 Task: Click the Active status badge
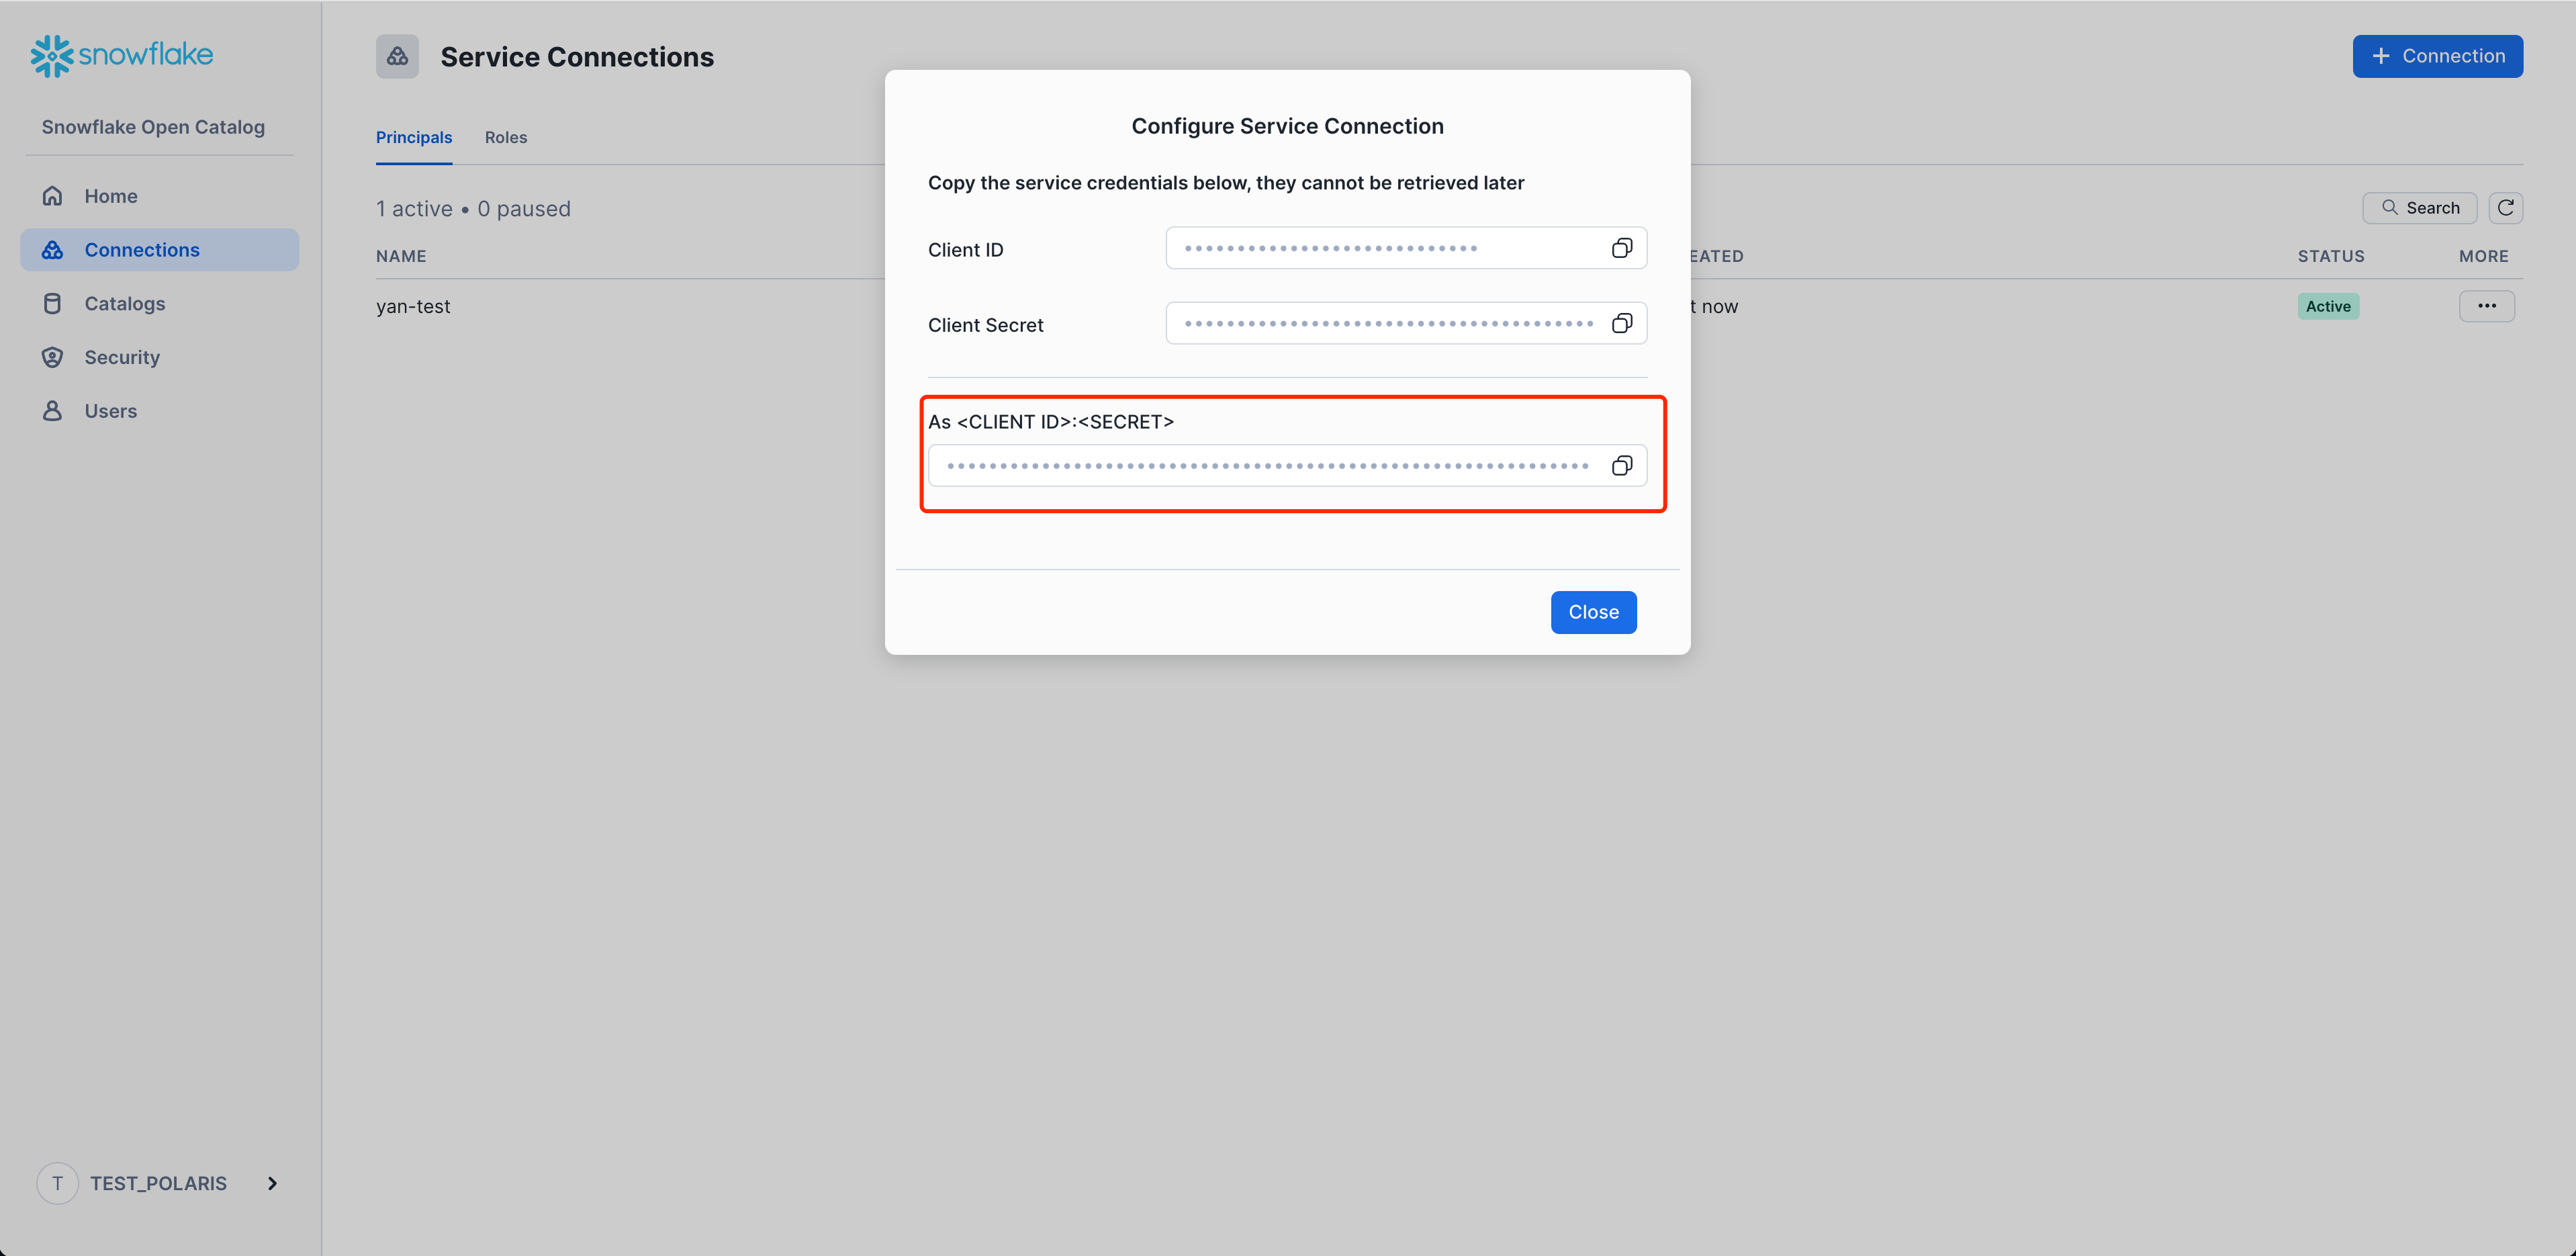pos(2326,306)
